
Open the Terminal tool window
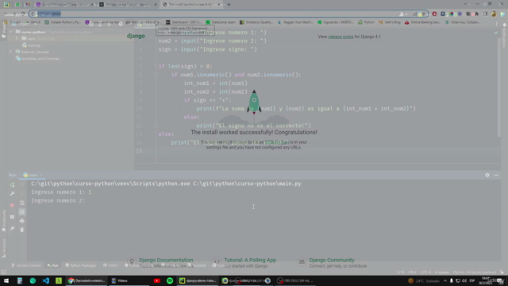click(197, 265)
